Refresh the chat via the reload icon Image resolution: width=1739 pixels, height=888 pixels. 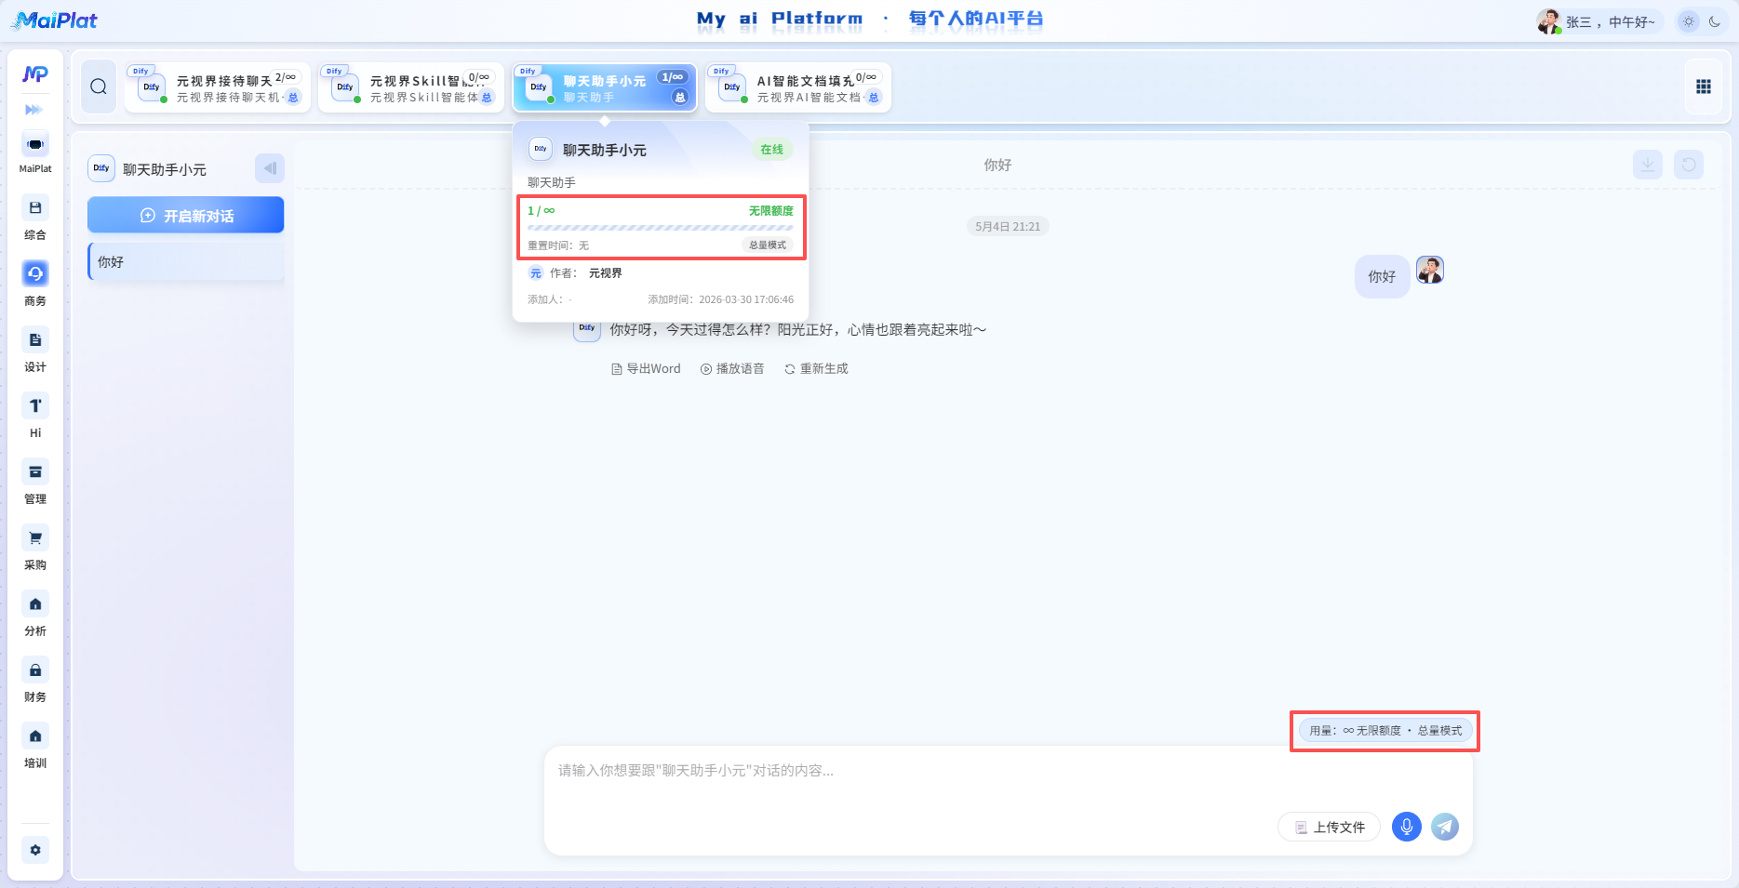[1689, 165]
